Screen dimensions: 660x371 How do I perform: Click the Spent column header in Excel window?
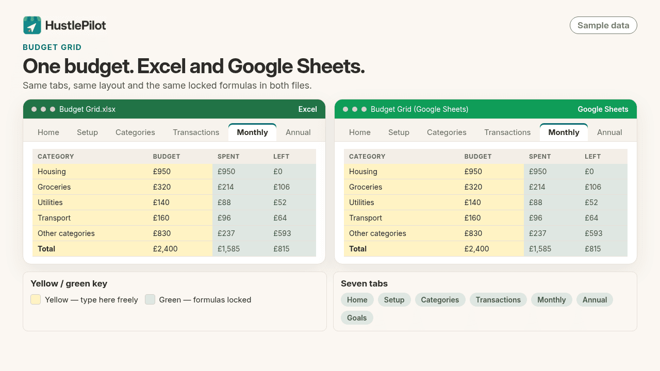coord(240,157)
